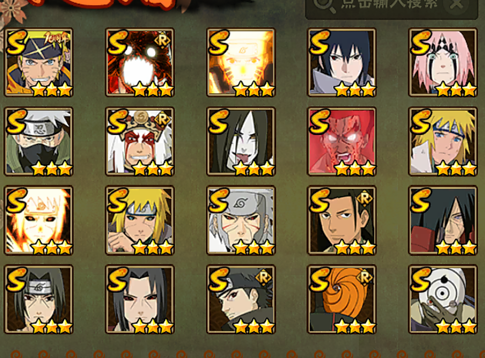The image size is (485, 358).
Task: Pick Itachi wearing the Leaf headband
Action: tap(39, 299)
